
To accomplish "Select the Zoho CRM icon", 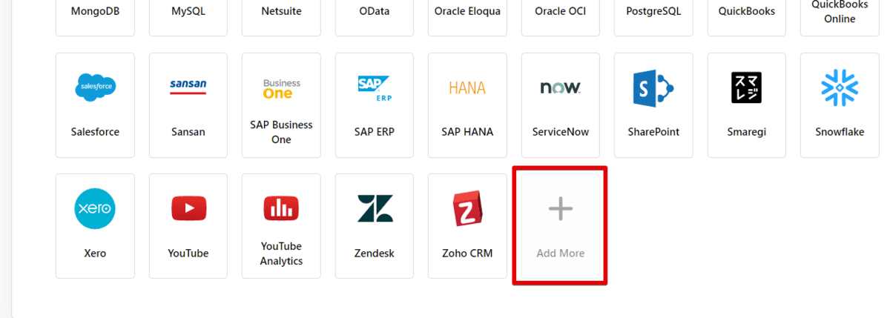I will click(x=467, y=209).
